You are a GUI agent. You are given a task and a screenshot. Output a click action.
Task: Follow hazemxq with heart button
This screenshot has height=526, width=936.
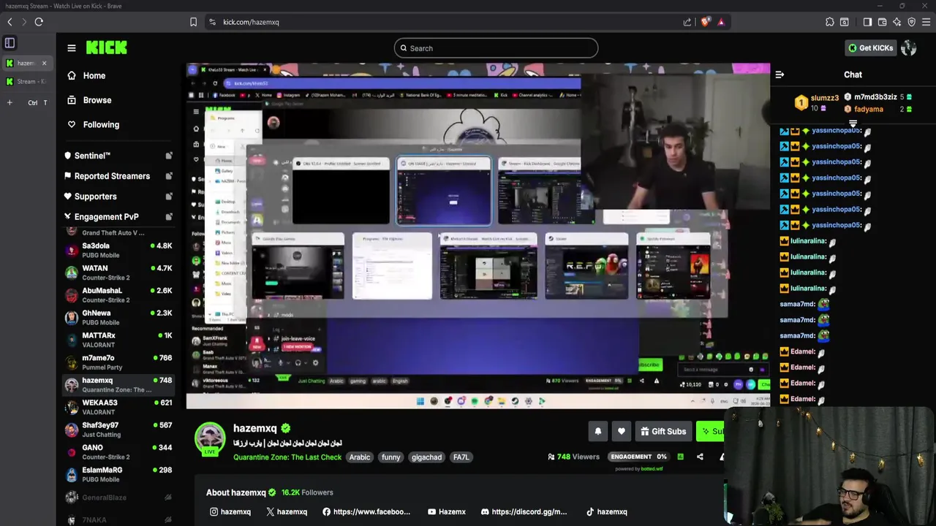click(x=621, y=432)
